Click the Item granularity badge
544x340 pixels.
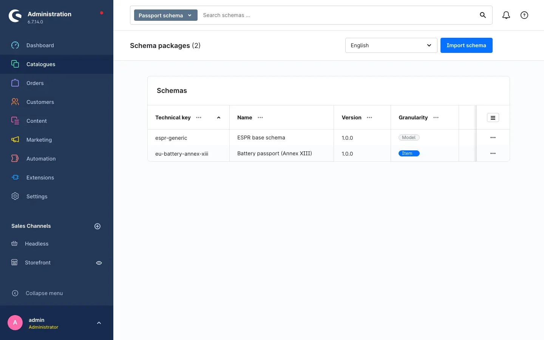point(409,153)
